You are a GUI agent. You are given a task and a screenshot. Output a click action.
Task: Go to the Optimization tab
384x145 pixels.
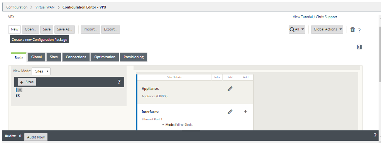click(105, 57)
